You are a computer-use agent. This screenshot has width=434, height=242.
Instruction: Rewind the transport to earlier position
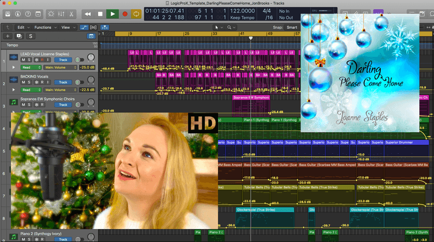point(88,14)
